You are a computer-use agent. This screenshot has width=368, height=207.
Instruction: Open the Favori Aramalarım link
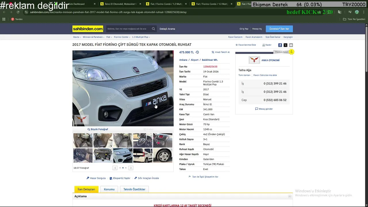[x=254, y=37]
